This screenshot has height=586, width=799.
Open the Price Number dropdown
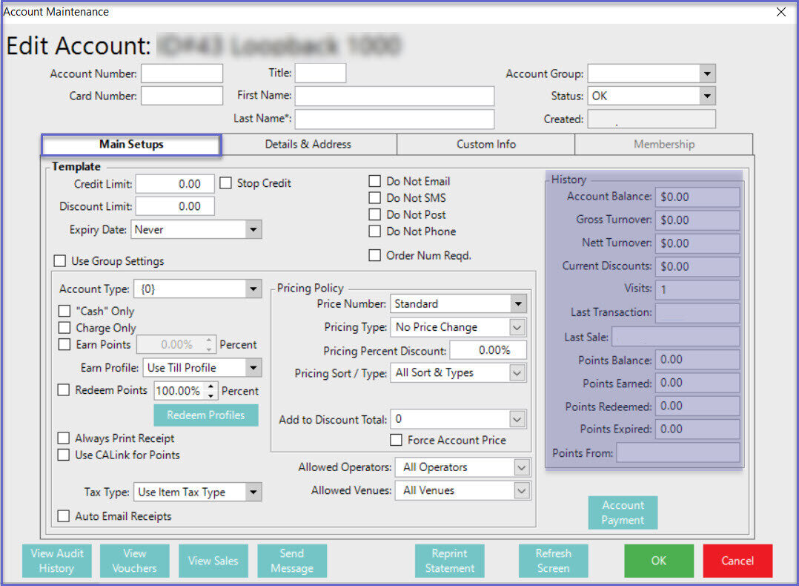517,303
